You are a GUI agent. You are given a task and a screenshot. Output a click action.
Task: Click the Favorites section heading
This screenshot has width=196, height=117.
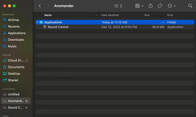(x=8, y=14)
